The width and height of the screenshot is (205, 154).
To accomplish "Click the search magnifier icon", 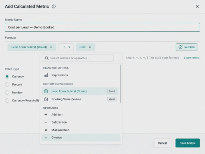I will click(x=46, y=58).
